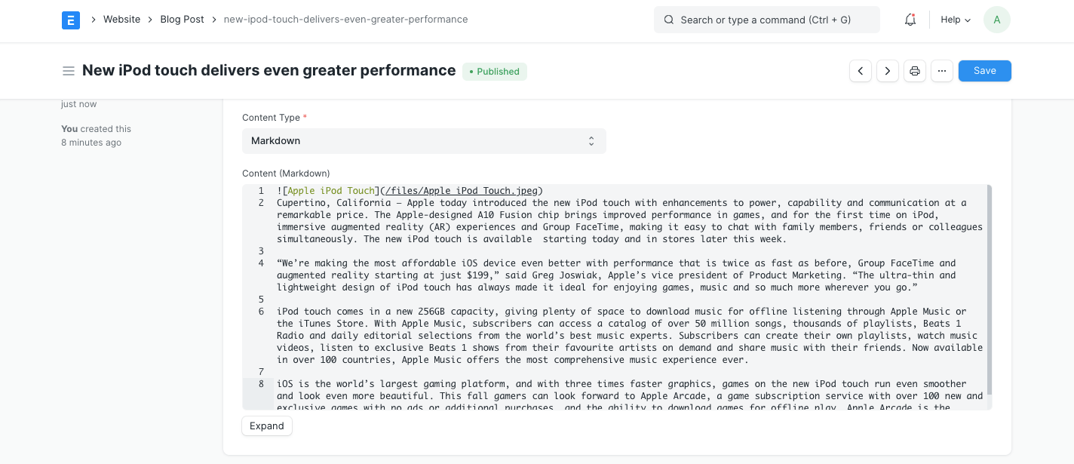Toggle the sidebar hamburger icon
The height and width of the screenshot is (464, 1074).
click(x=69, y=70)
